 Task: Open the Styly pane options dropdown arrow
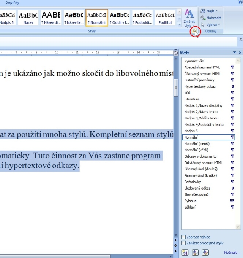pyautogui.click(x=235, y=53)
